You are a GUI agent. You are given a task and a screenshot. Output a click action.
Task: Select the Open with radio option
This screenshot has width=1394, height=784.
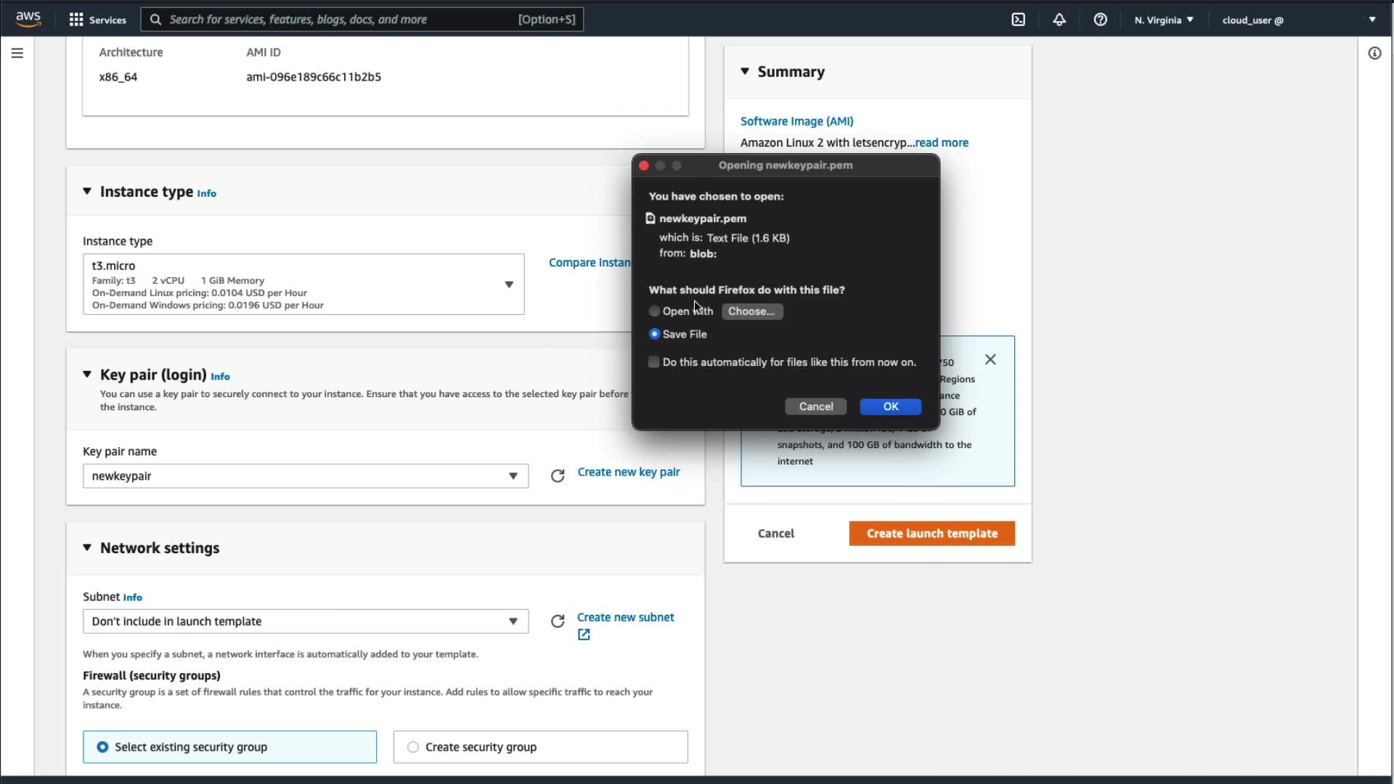point(654,311)
